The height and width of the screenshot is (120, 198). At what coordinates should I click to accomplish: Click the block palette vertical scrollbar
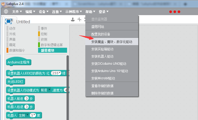(68, 87)
